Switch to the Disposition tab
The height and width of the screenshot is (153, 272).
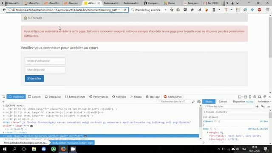click(243, 102)
